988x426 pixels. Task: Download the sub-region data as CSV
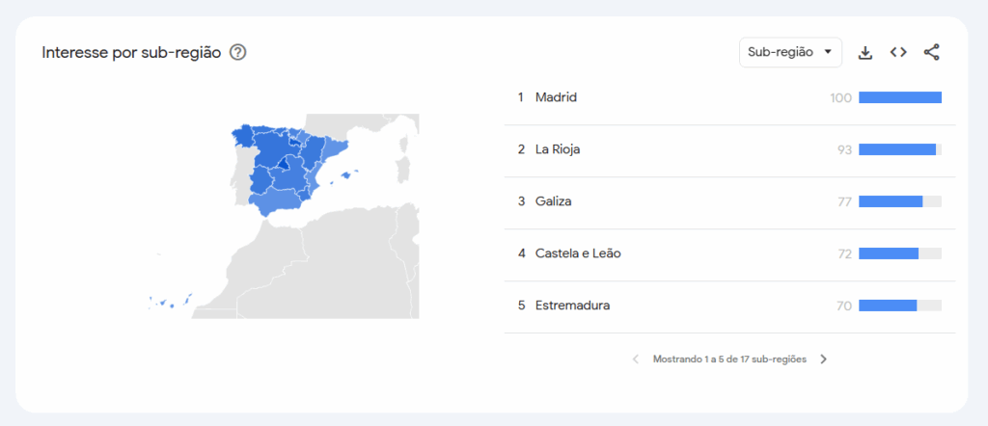[x=865, y=52]
